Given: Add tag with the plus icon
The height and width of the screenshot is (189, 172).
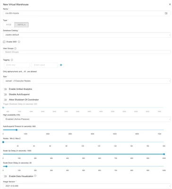Looking at the screenshot, I should pyautogui.click(x=61, y=65).
